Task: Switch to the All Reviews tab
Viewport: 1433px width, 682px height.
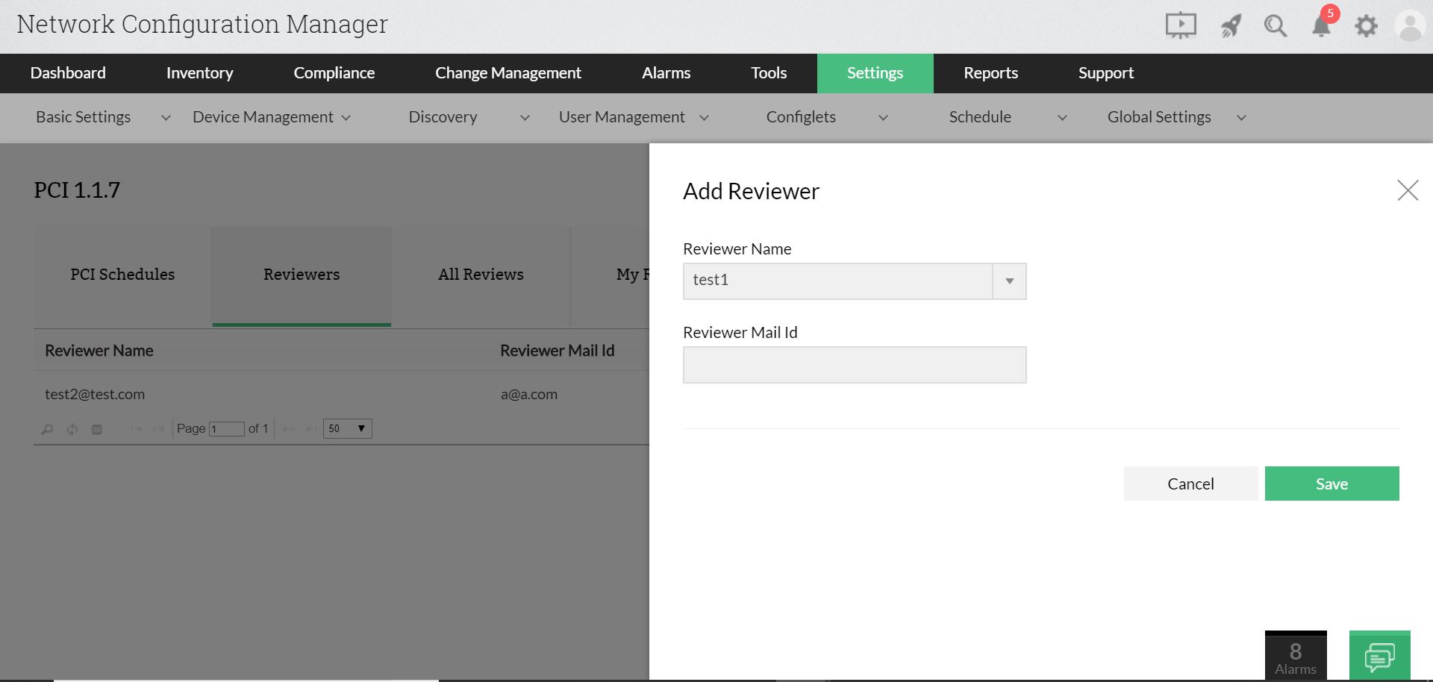Action: tap(481, 275)
